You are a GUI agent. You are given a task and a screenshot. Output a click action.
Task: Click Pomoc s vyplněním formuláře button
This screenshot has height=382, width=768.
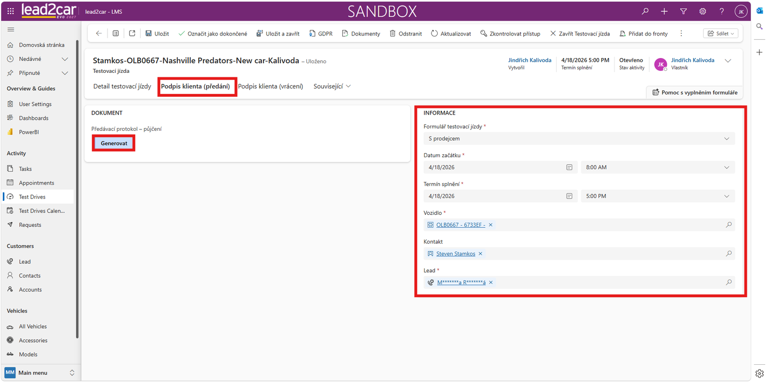695,93
